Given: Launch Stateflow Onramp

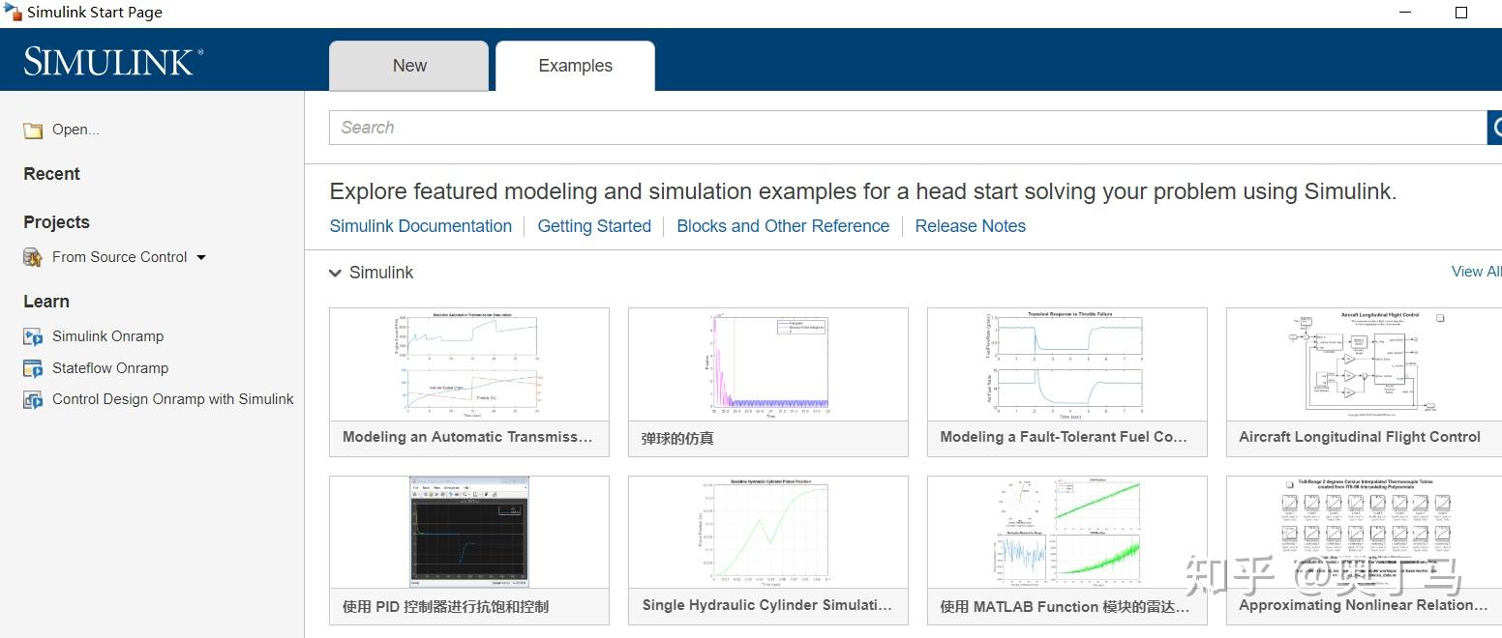Looking at the screenshot, I should [x=109, y=367].
